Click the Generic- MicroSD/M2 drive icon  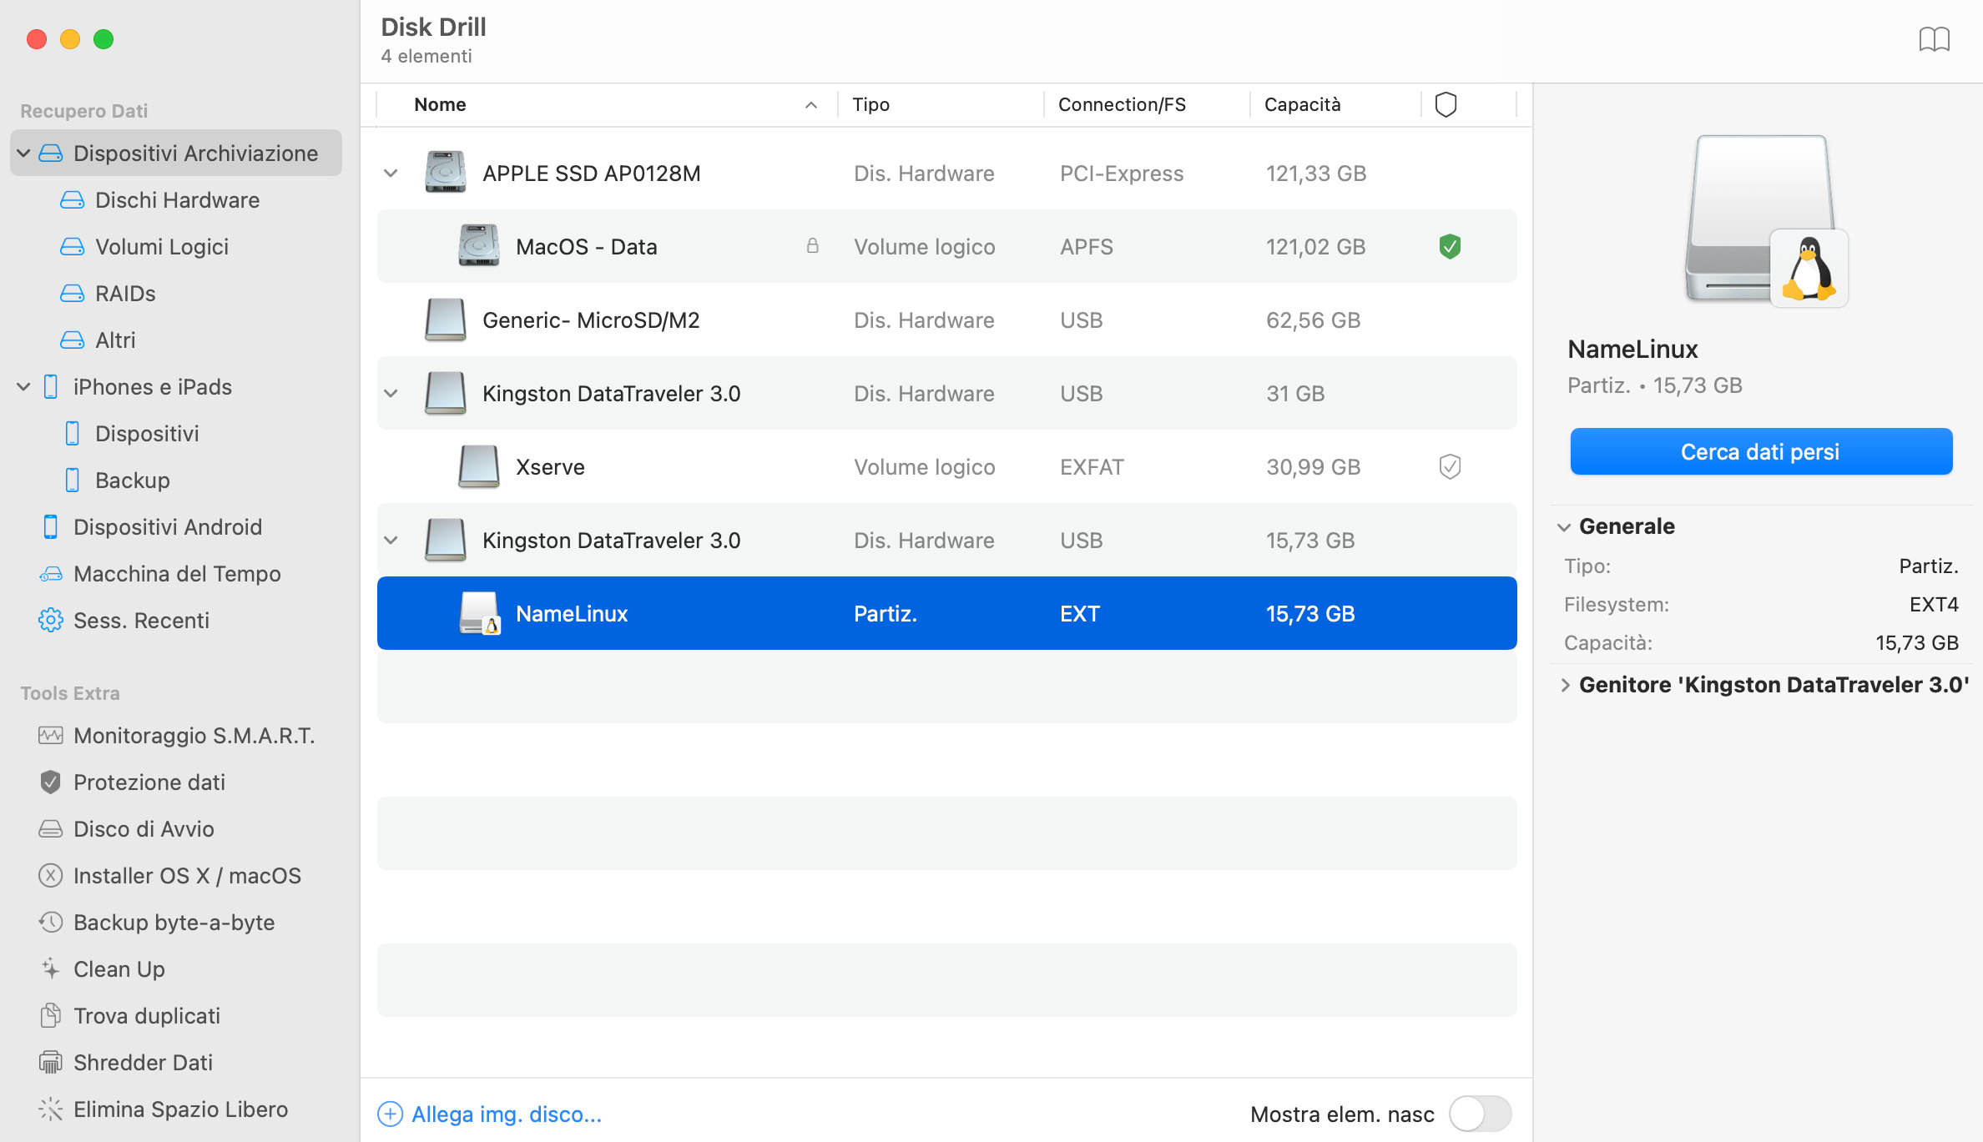[x=445, y=319]
